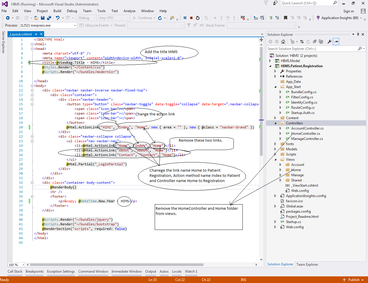Click Sync with Active Document in Solution Explorer

(302, 41)
